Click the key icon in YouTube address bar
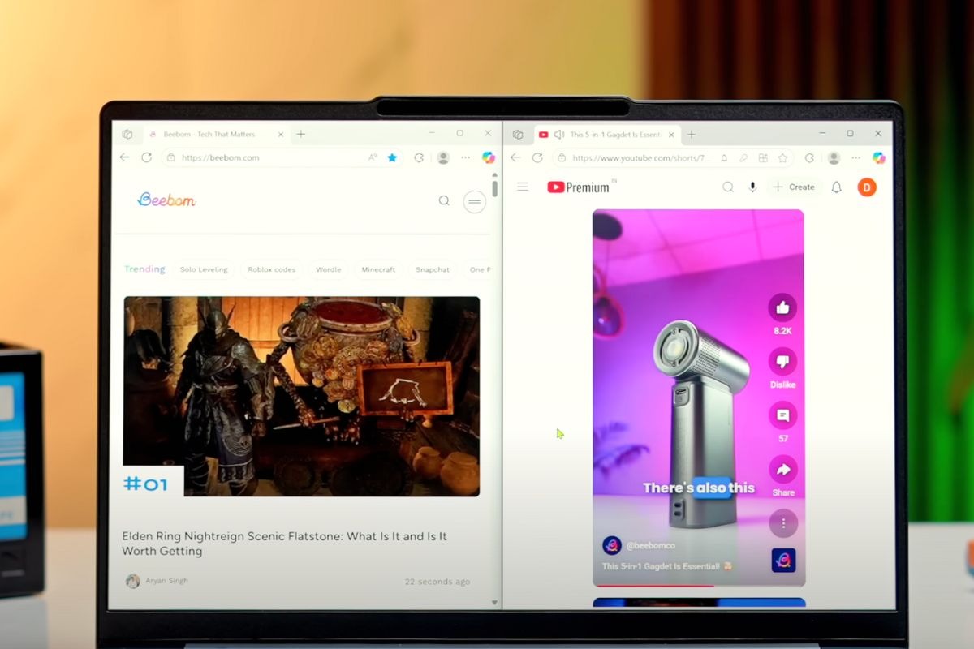974x649 pixels. (x=743, y=157)
